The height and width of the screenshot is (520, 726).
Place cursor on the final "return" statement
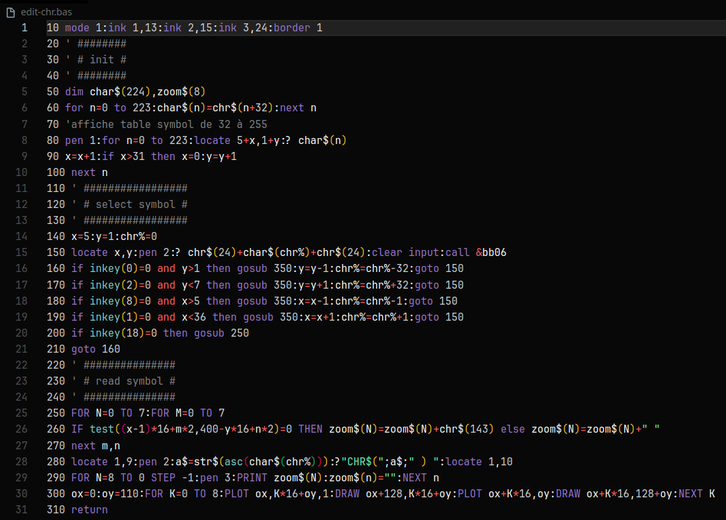click(89, 509)
